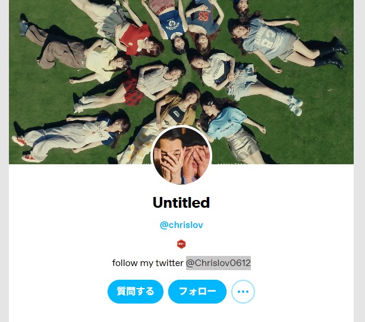Open the three-dots more options button
This screenshot has height=322, width=365.
click(x=243, y=292)
